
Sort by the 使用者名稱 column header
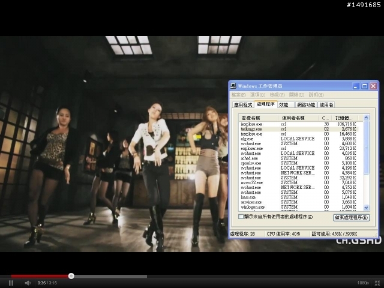(x=298, y=118)
